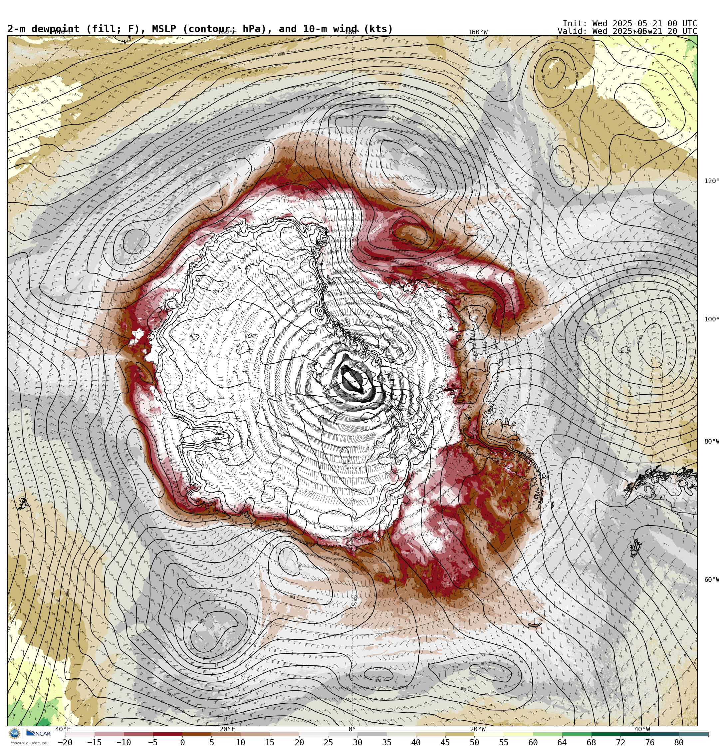Click the 180° longitude label at top
Image resolution: width=719 pixels, height=747 pixels.
point(352,32)
